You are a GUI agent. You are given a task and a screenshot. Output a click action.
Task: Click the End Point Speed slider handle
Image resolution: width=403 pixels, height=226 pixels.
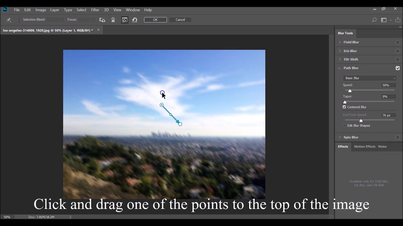click(x=361, y=121)
